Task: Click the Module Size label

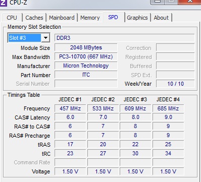Action: click(x=35, y=48)
